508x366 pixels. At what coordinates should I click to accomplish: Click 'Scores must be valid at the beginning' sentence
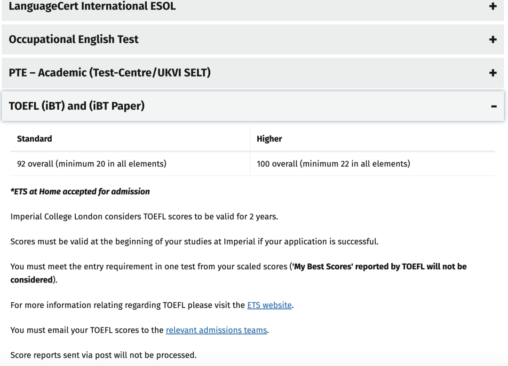pos(194,242)
